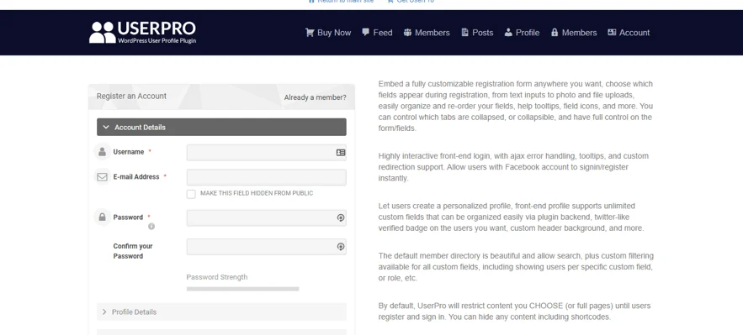
Task: Click the lock icon beside Password
Action: point(102,217)
